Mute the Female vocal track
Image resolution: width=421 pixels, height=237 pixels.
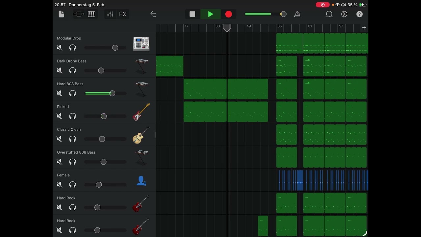[x=60, y=185]
